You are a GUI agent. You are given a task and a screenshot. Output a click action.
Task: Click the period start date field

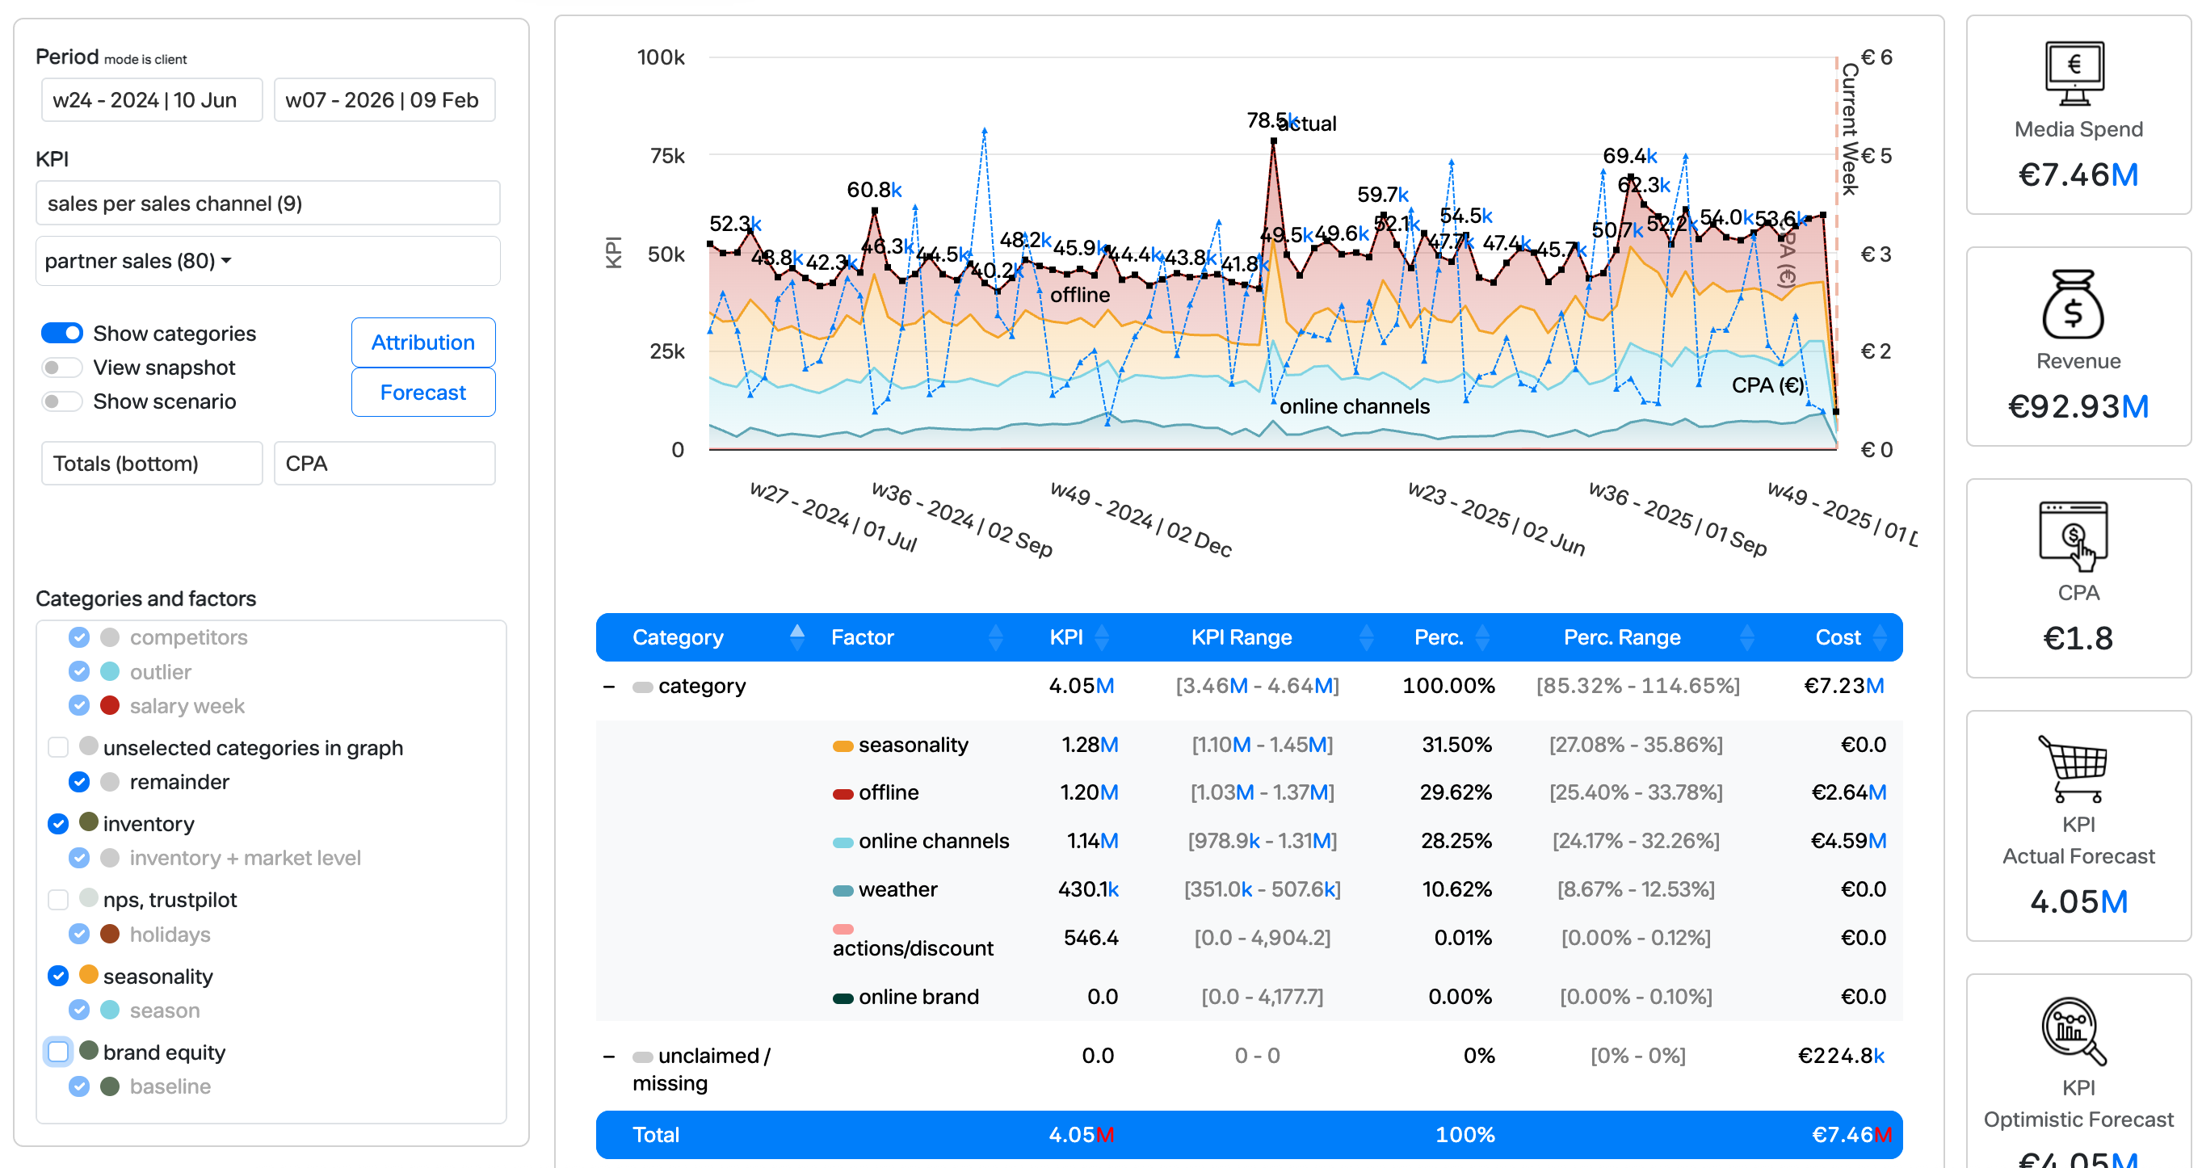[x=152, y=100]
